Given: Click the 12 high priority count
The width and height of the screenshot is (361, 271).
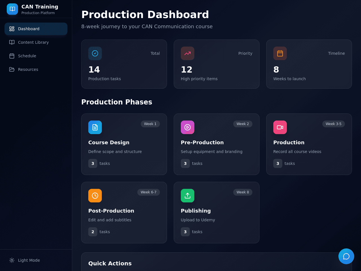Looking at the screenshot, I should click(186, 69).
